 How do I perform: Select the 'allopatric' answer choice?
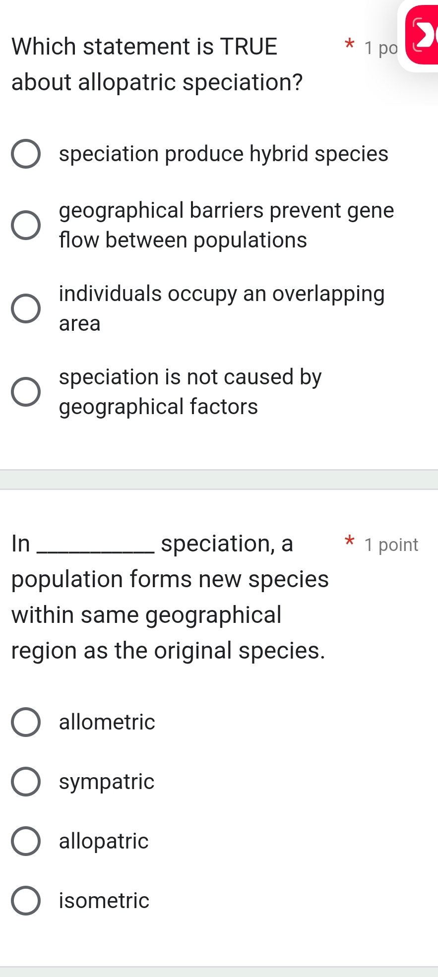click(x=103, y=841)
